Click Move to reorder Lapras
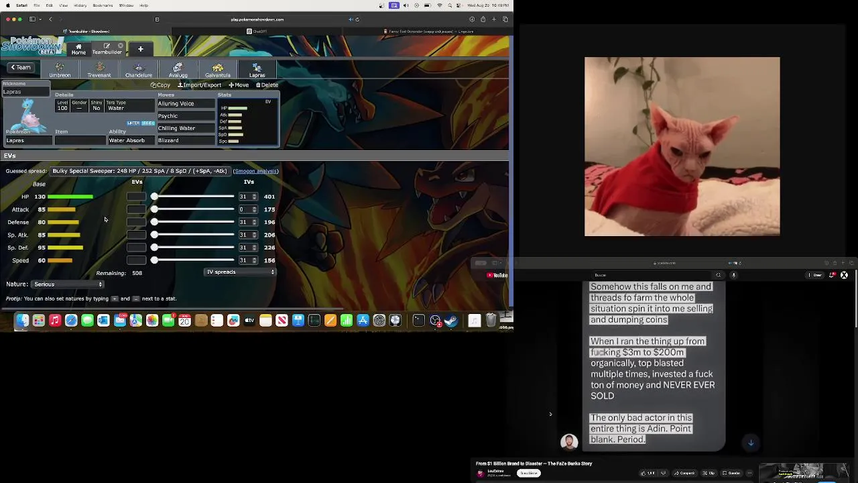The height and width of the screenshot is (483, 858). click(239, 85)
